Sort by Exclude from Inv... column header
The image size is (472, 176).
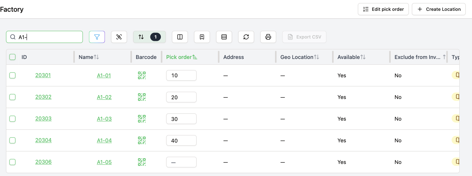tap(420, 57)
